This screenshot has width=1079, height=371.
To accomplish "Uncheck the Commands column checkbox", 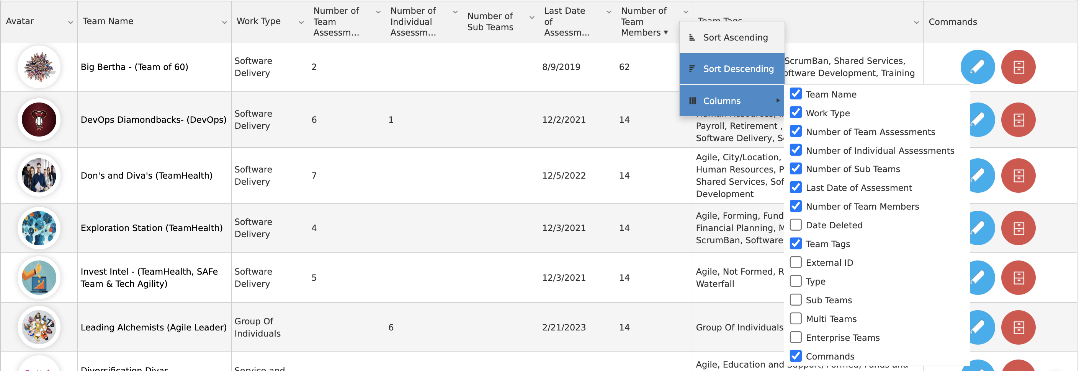I will 795,356.
